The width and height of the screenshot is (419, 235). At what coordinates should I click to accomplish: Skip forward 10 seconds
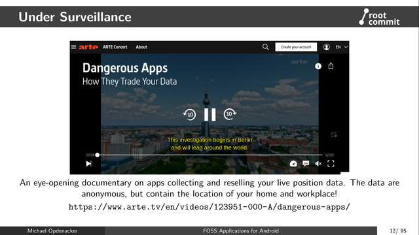point(230,114)
